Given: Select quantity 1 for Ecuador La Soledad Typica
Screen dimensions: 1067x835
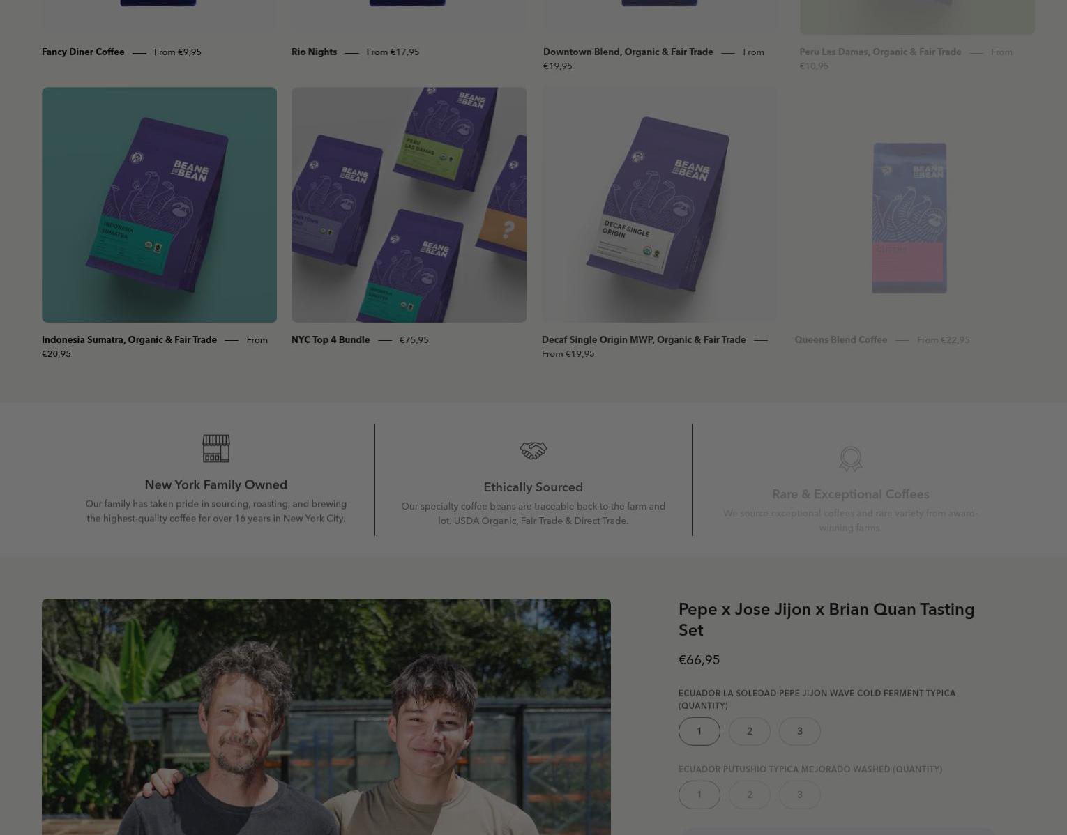Looking at the screenshot, I should [x=699, y=731].
